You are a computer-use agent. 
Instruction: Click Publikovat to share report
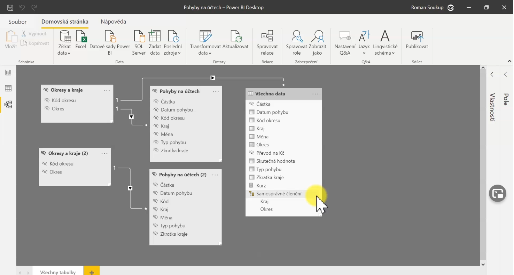(417, 40)
